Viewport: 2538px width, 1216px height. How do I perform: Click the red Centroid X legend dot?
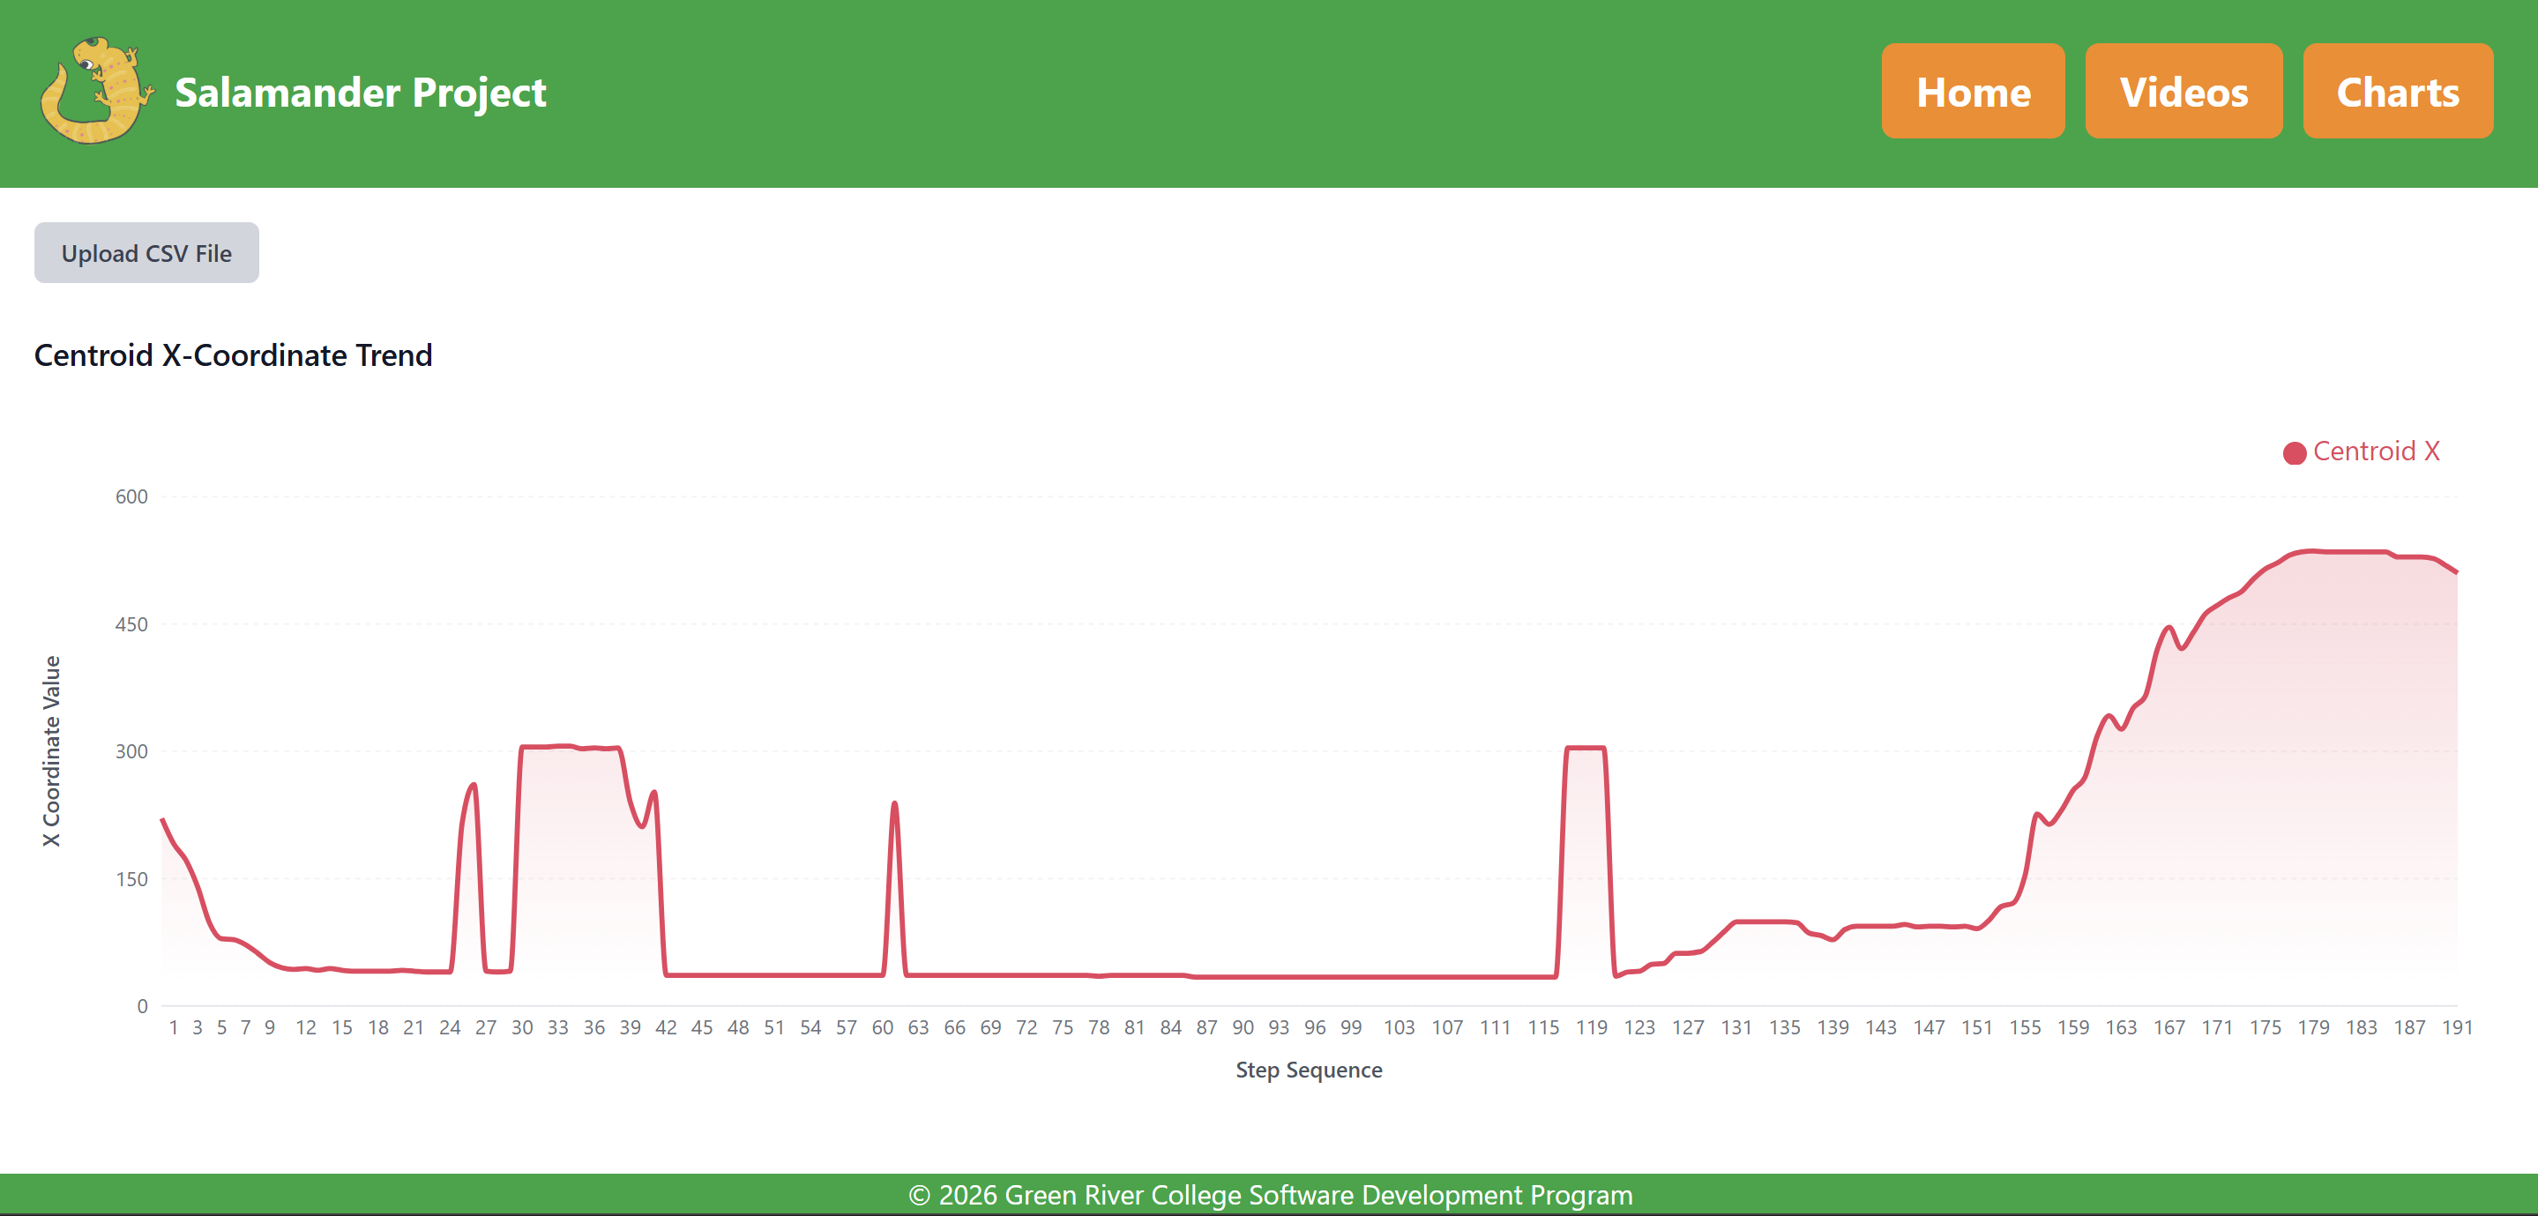[2295, 452]
